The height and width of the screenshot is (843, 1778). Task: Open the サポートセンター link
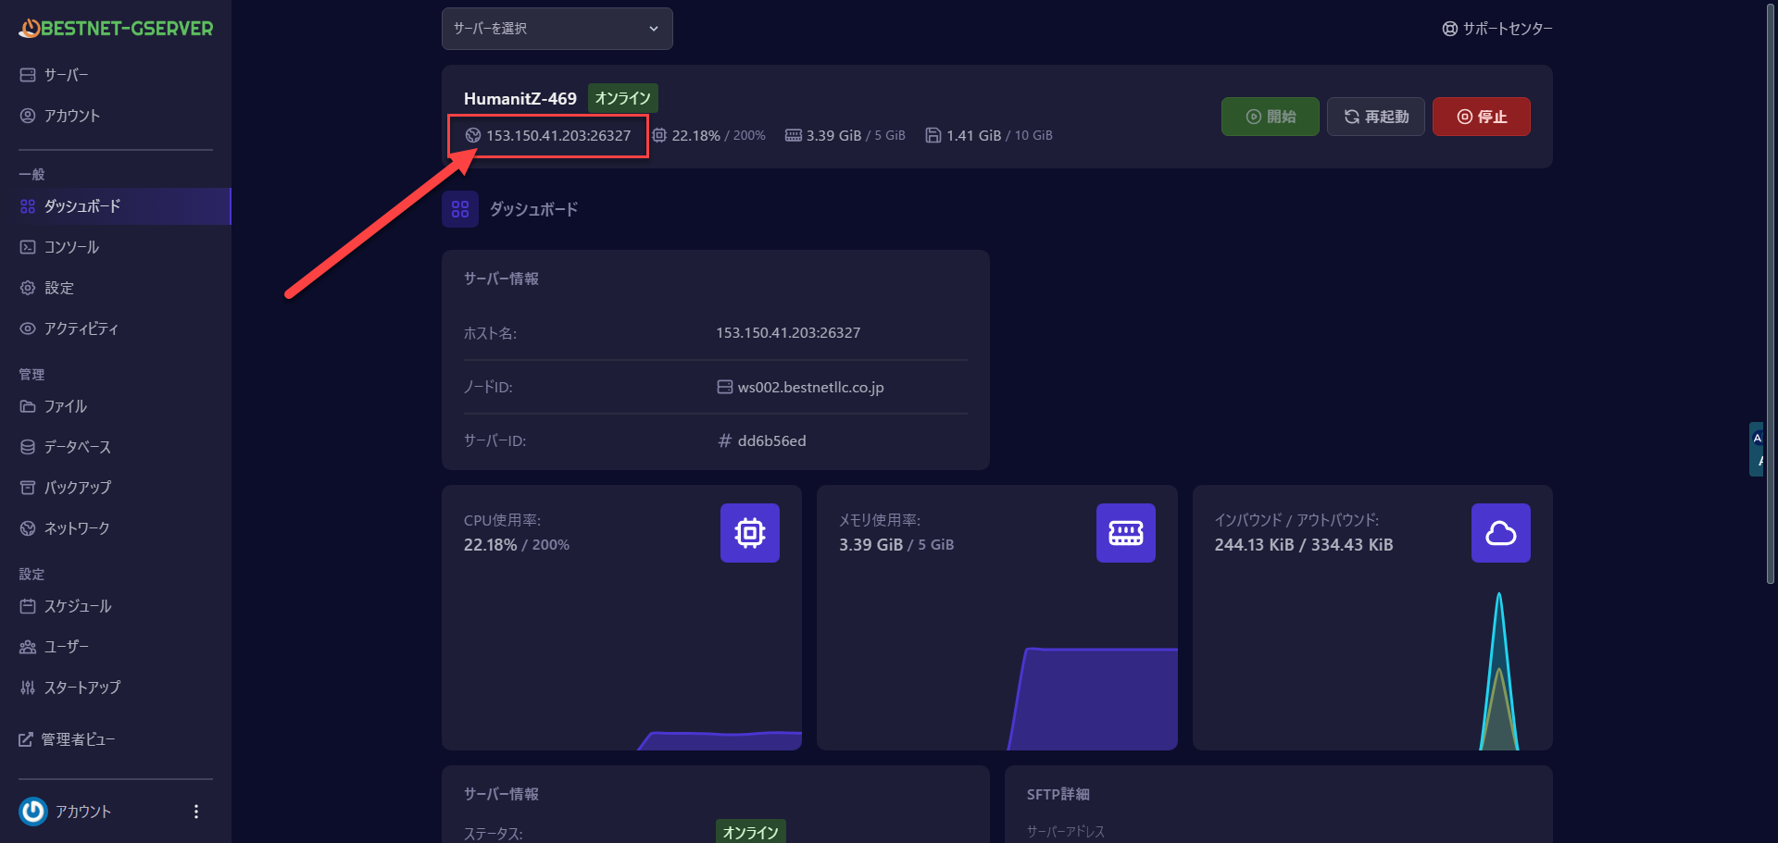coord(1497,29)
